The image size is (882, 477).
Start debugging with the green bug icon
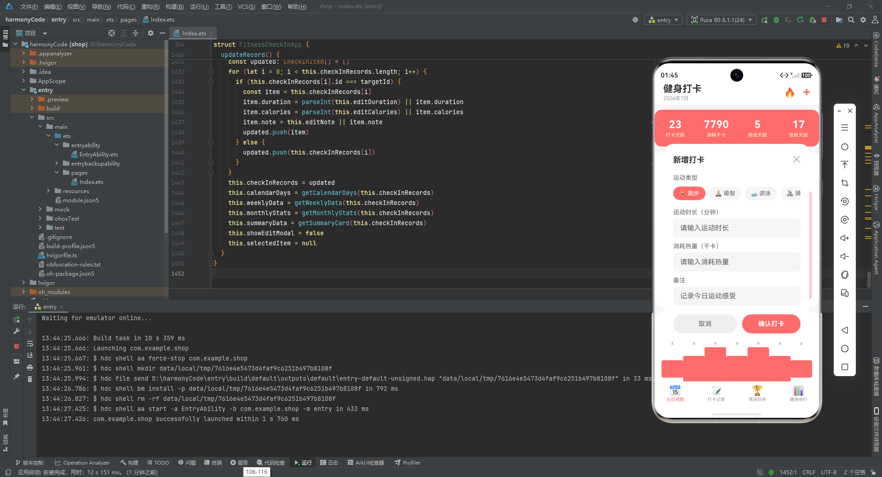776,20
